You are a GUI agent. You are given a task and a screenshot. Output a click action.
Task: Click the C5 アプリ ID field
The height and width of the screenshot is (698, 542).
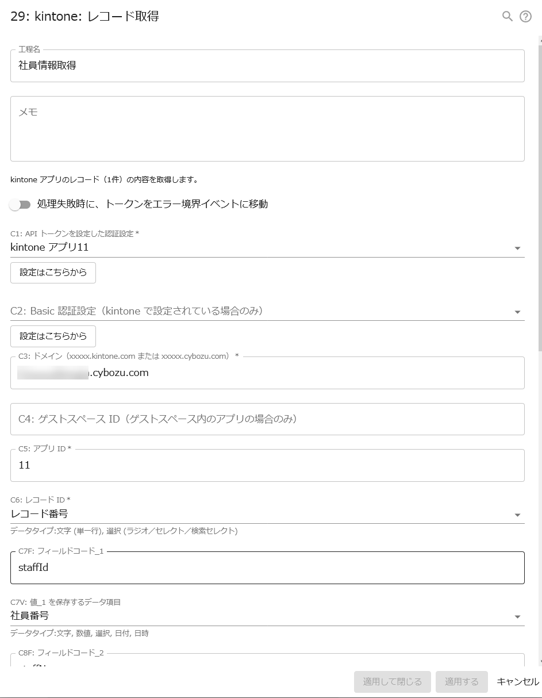(268, 465)
